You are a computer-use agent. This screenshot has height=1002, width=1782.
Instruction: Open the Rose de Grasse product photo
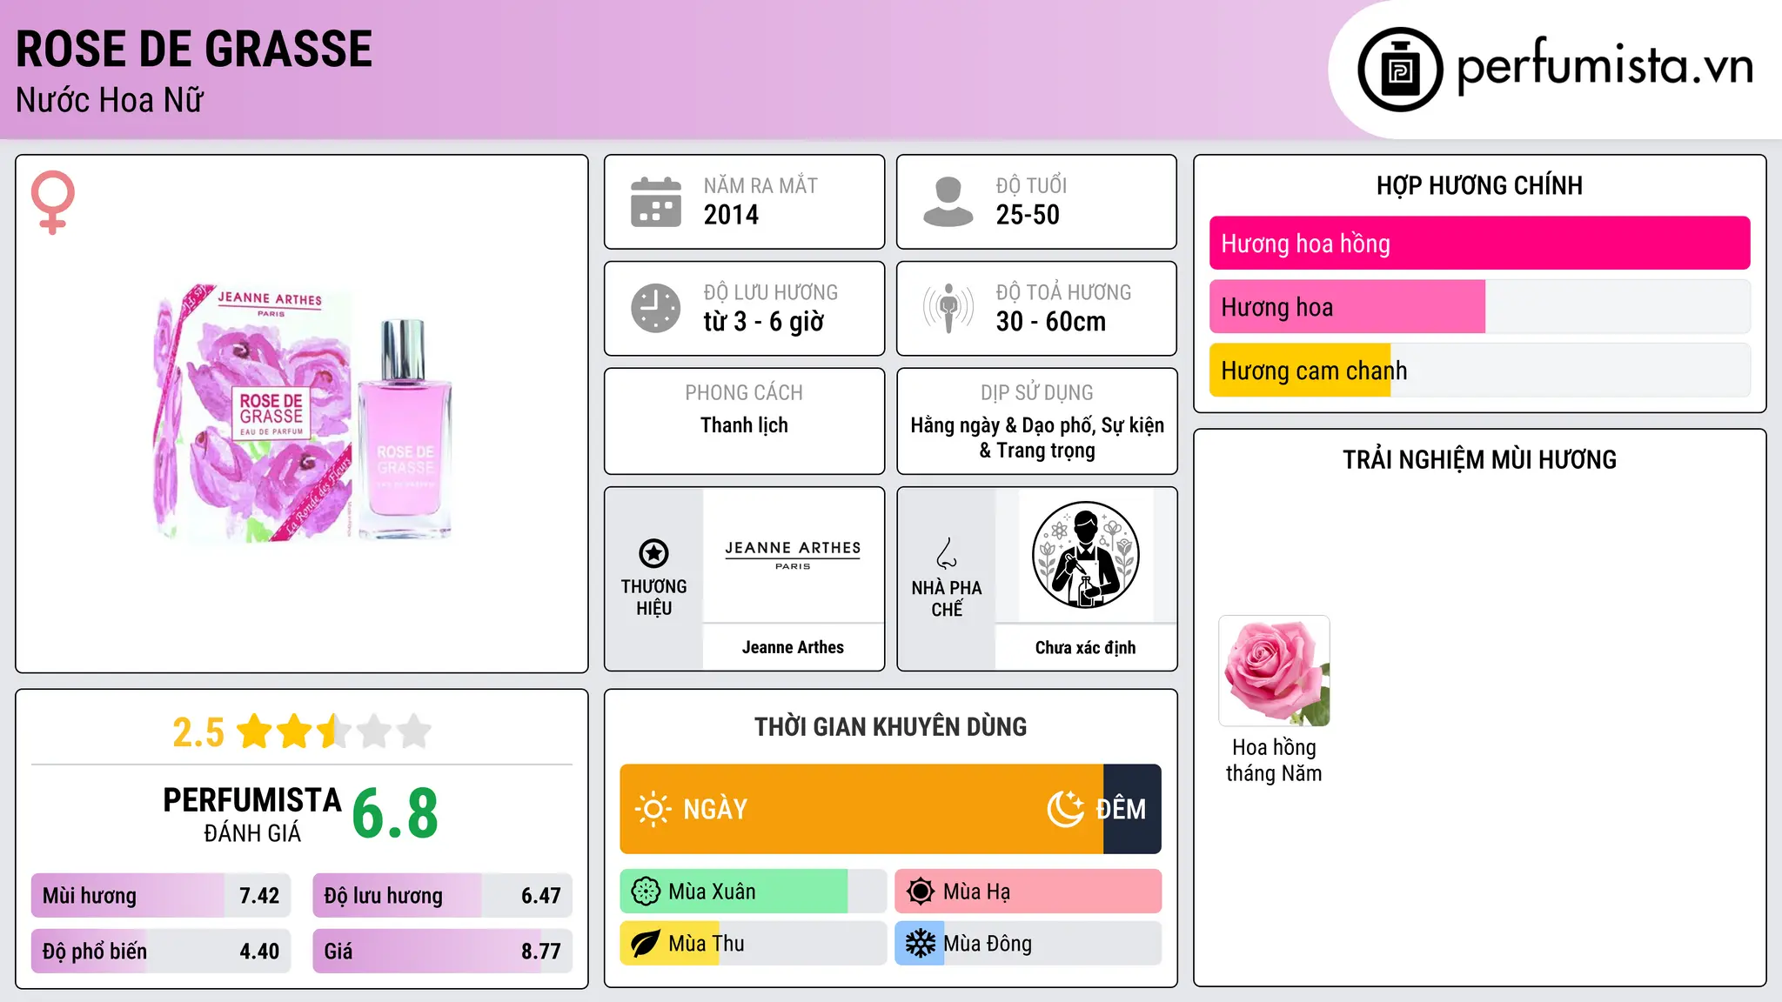click(302, 414)
